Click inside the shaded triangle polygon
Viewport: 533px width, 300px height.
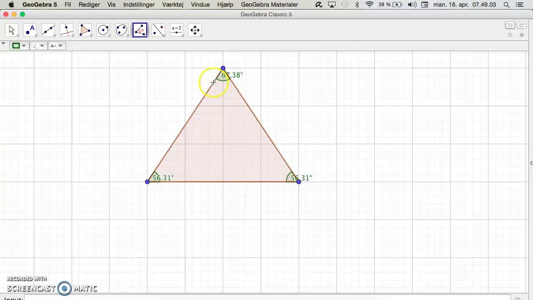click(223, 144)
